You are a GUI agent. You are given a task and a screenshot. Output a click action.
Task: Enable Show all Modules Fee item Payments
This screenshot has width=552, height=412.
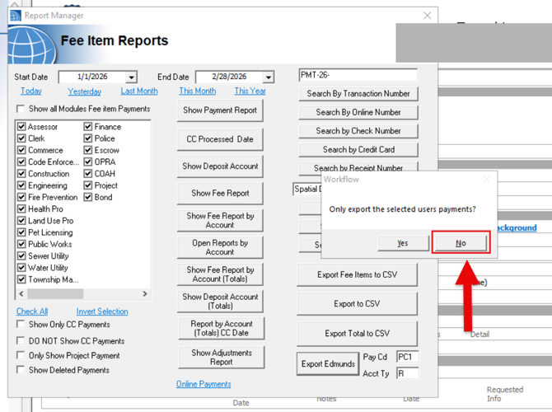tap(21, 109)
